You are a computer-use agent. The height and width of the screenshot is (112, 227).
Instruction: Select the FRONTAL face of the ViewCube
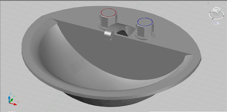215,13
